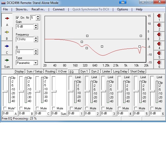Click channel A 0 dB gain field

click(8, 113)
